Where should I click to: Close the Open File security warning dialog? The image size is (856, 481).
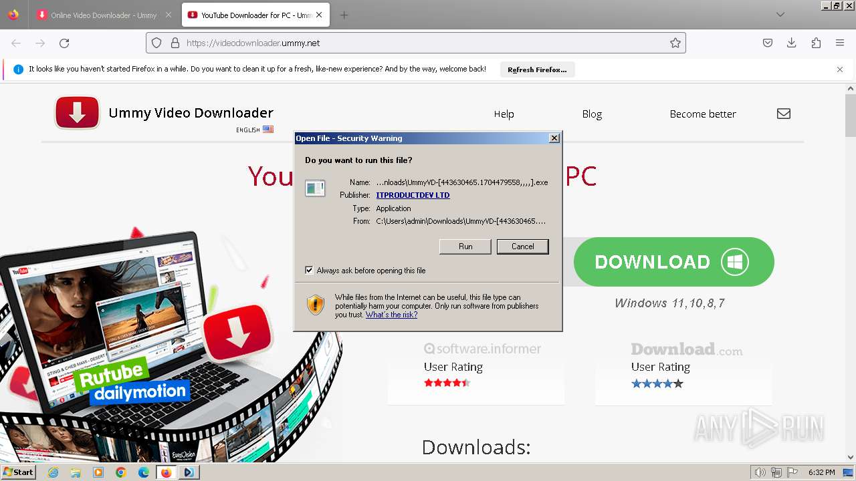pyautogui.click(x=554, y=138)
